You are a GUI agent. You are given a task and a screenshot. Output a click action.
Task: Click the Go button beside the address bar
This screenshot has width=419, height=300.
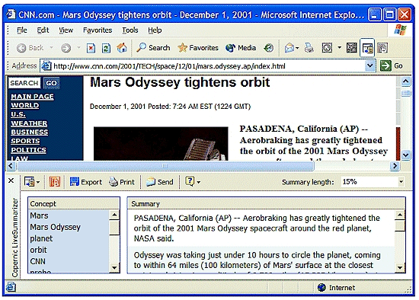pyautogui.click(x=392, y=65)
